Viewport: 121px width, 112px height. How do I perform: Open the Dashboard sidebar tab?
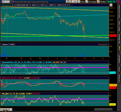119,59
